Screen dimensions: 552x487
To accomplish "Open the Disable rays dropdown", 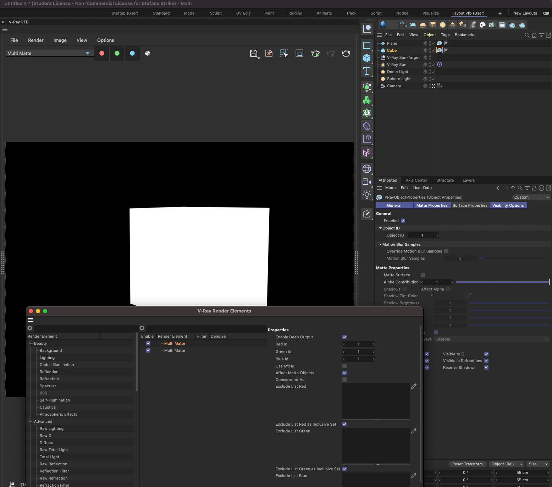I will (x=492, y=339).
